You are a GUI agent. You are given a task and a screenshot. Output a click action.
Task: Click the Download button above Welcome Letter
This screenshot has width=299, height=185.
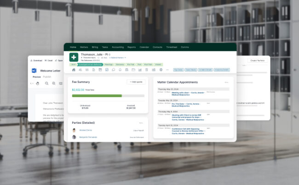click(x=36, y=60)
